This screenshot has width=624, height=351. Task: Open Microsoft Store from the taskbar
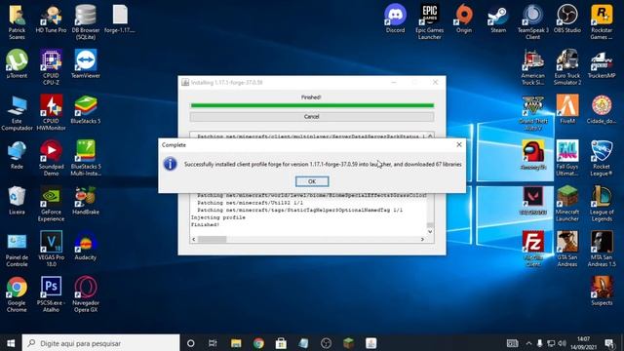pyautogui.click(x=281, y=343)
